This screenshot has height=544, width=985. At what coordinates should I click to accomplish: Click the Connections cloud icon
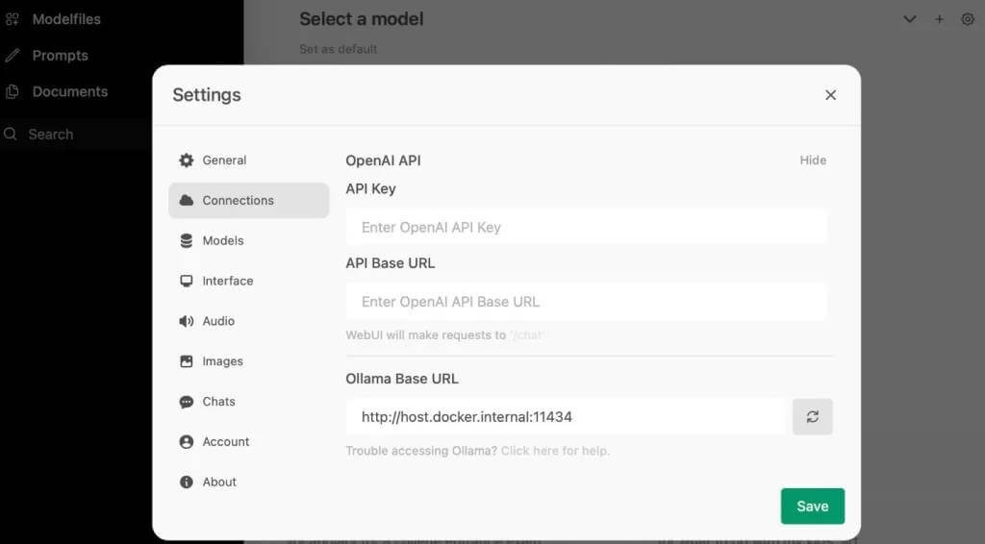[x=187, y=201]
